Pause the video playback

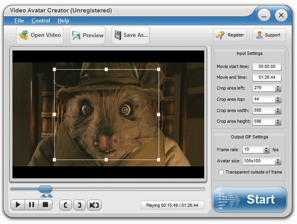click(x=31, y=205)
